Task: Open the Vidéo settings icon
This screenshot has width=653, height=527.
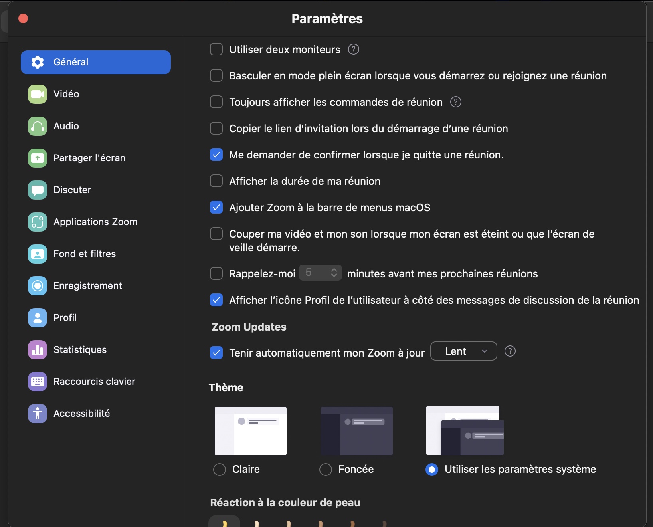Action: coord(38,94)
